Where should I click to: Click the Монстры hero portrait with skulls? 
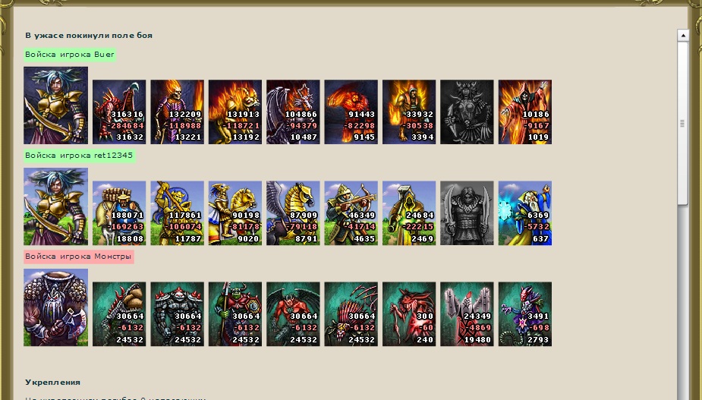click(56, 307)
